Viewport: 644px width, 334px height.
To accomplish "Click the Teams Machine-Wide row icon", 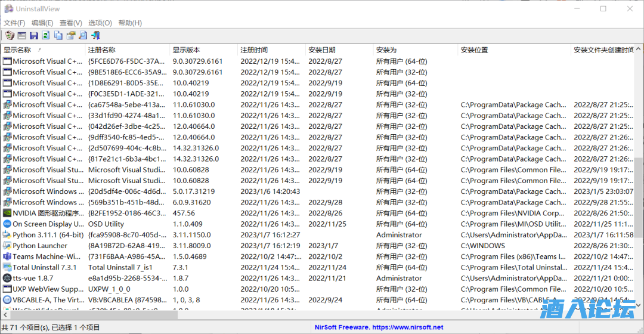I will point(7,256).
